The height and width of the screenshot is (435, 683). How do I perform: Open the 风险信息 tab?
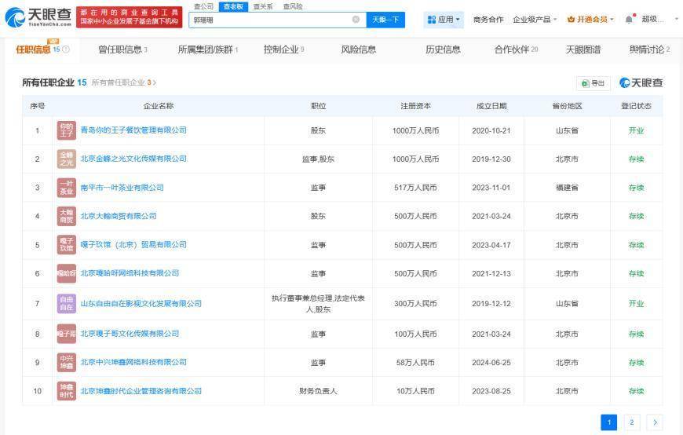click(x=359, y=49)
